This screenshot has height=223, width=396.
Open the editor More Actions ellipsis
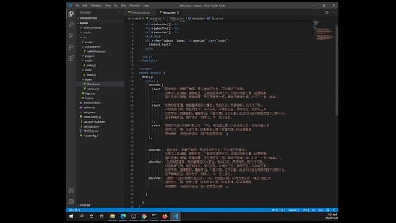click(334, 12)
